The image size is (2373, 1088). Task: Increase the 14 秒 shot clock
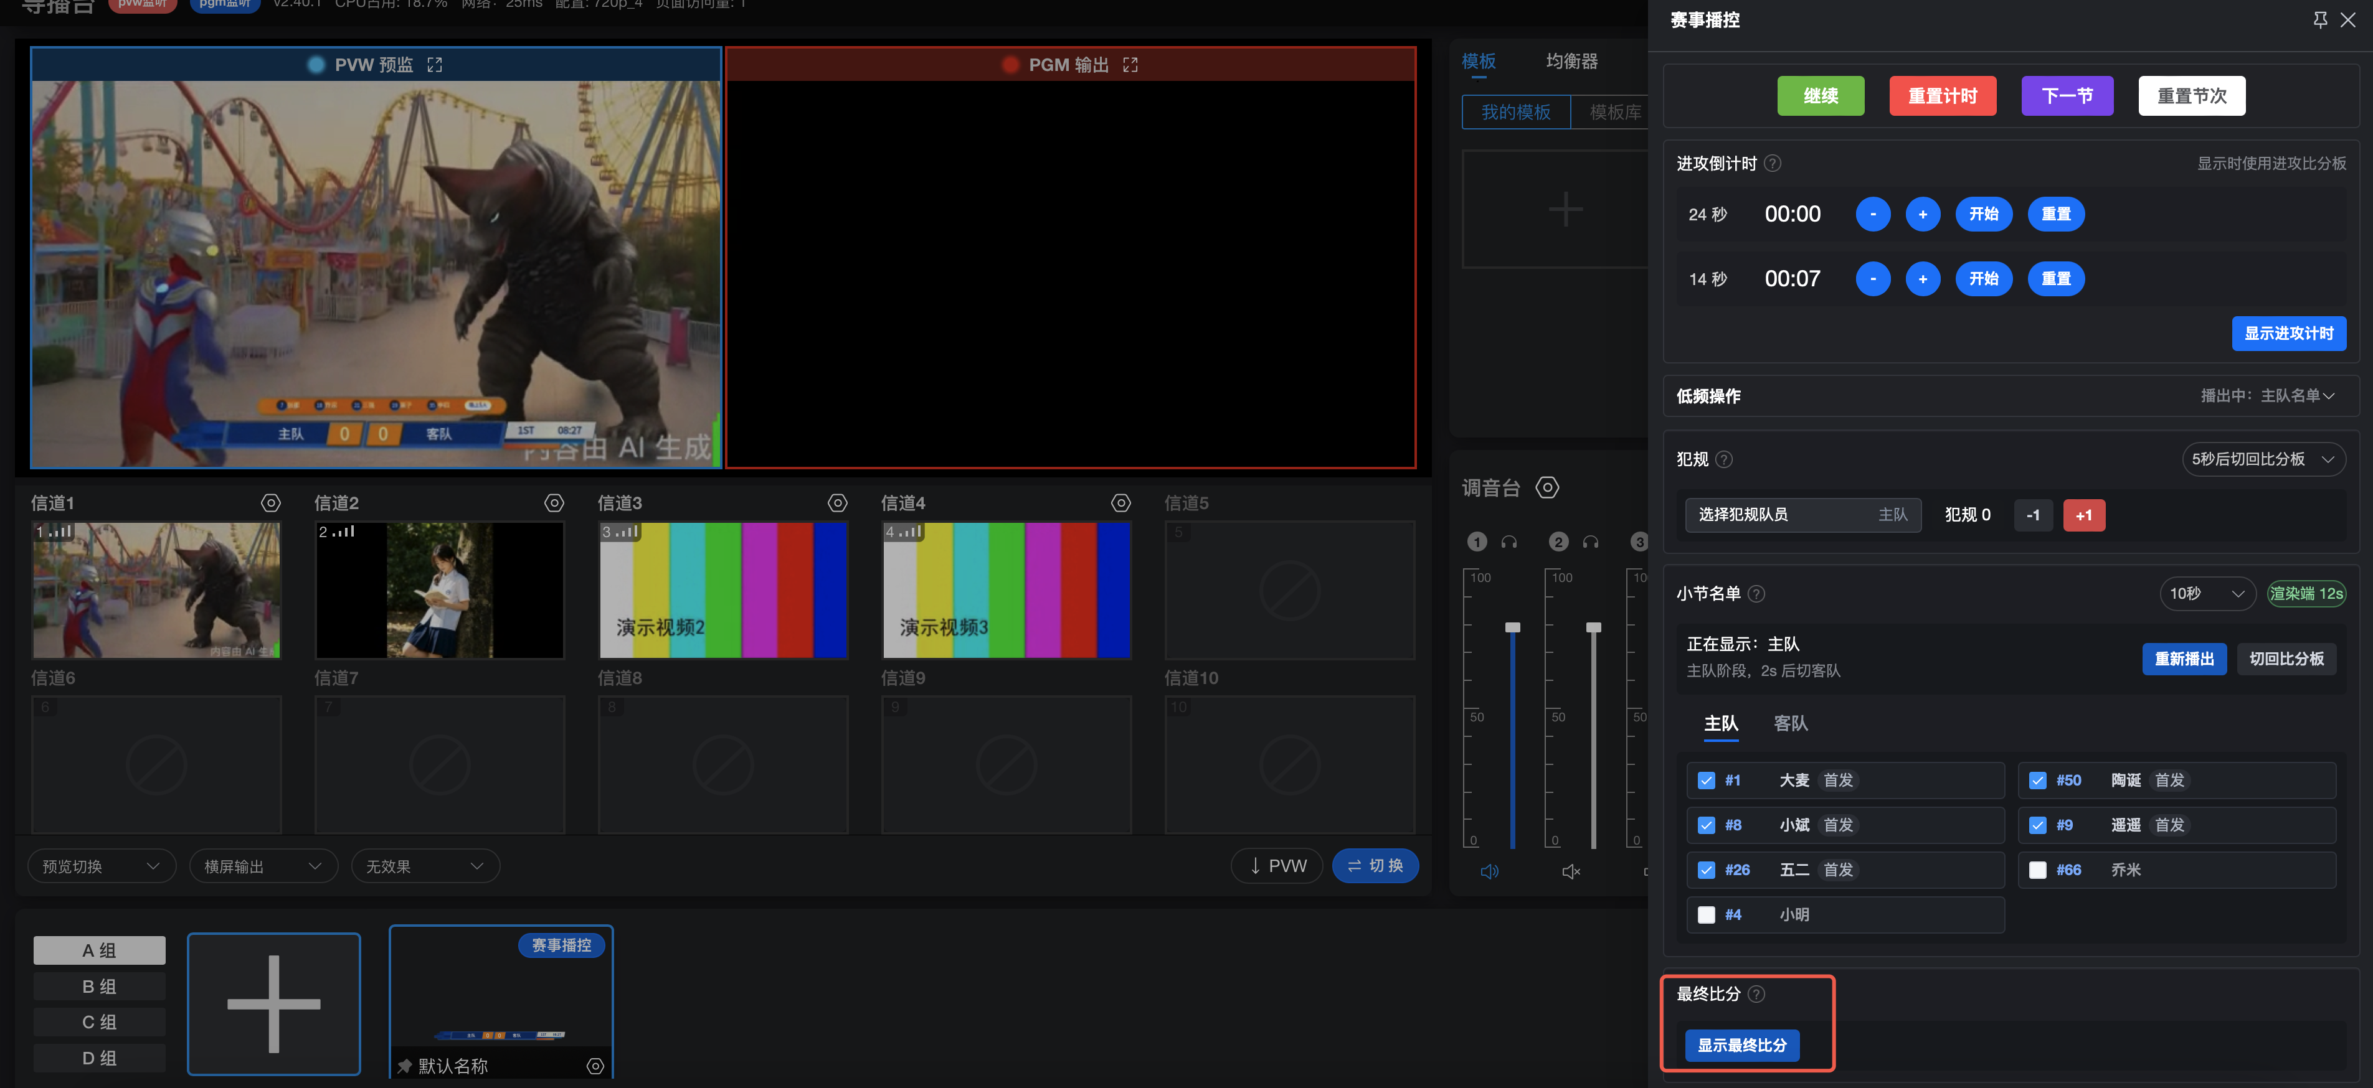[x=1923, y=279]
